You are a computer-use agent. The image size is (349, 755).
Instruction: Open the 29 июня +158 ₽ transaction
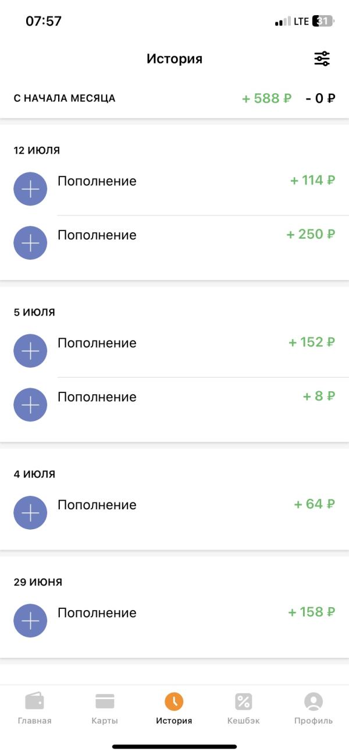pos(174,621)
